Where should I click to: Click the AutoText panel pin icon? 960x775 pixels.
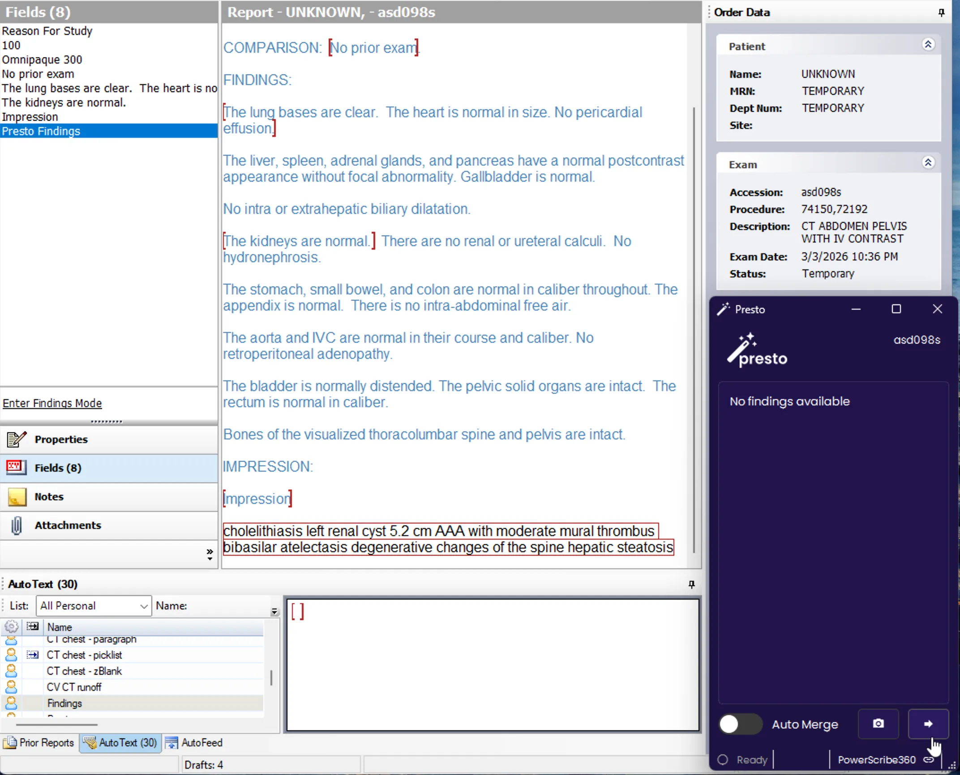pyautogui.click(x=691, y=584)
